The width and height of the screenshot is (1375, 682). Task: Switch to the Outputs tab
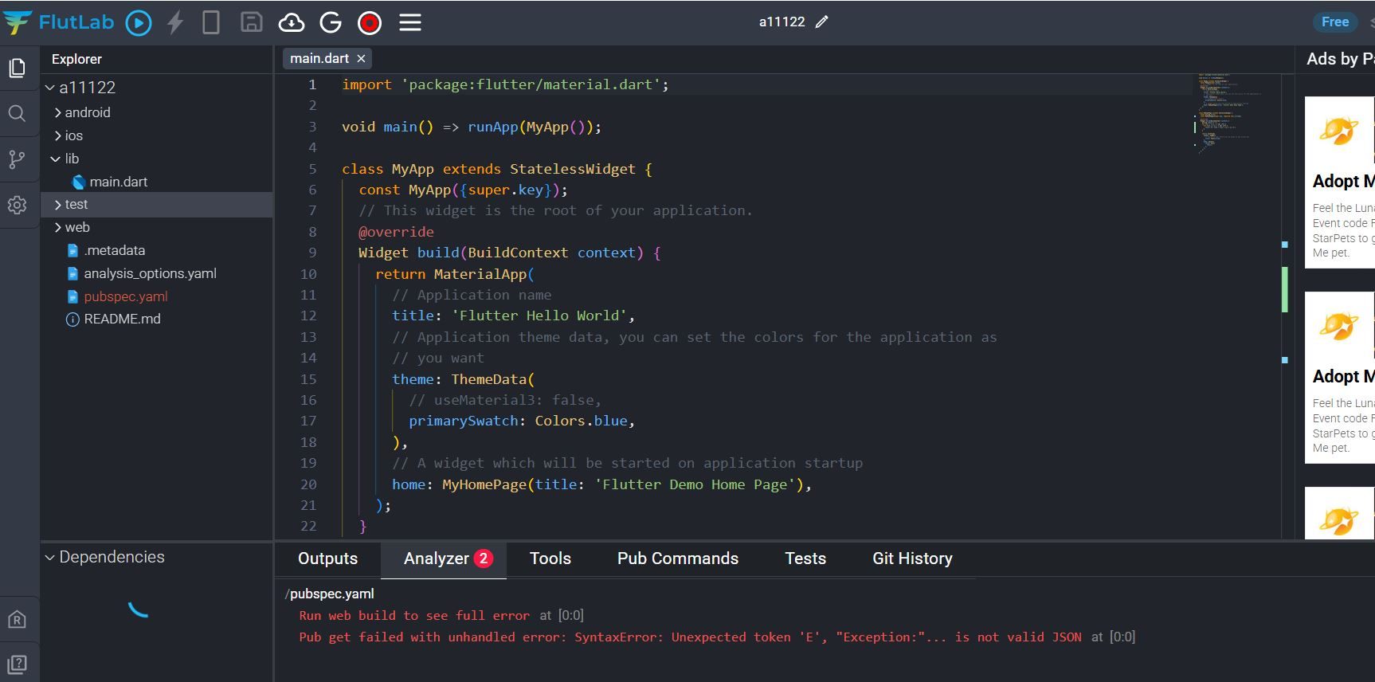coord(327,559)
